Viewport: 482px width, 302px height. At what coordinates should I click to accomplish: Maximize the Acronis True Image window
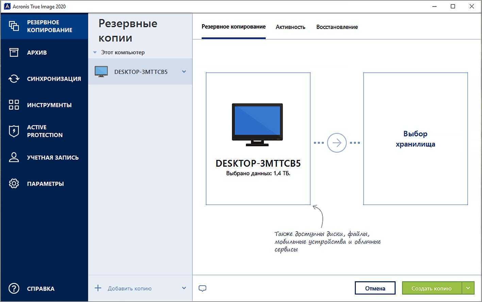[x=453, y=6]
